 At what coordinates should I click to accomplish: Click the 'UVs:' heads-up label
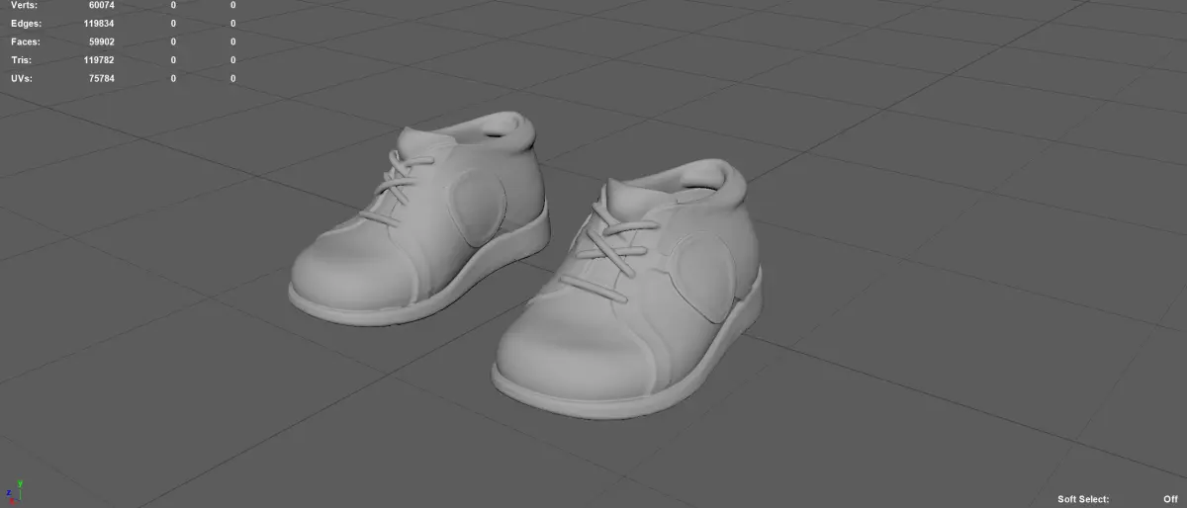point(22,78)
